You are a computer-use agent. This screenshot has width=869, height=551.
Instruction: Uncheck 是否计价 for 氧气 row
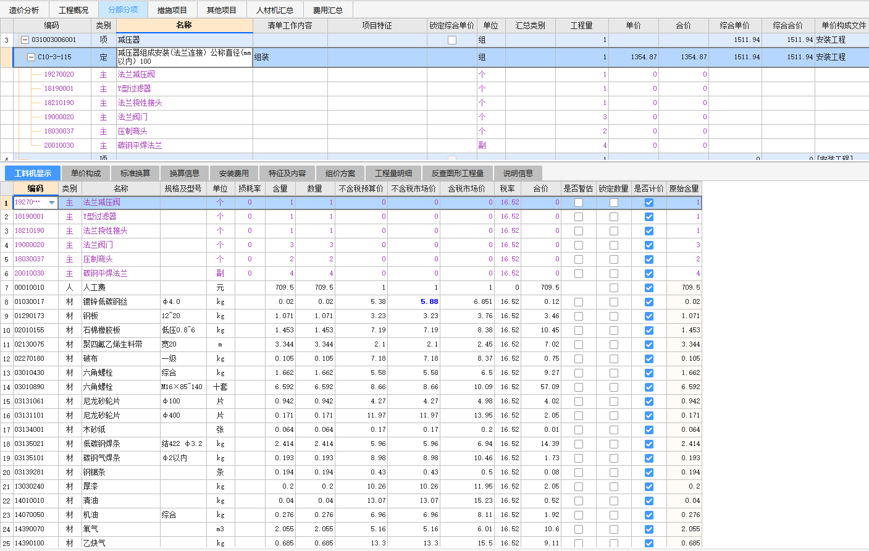point(649,529)
